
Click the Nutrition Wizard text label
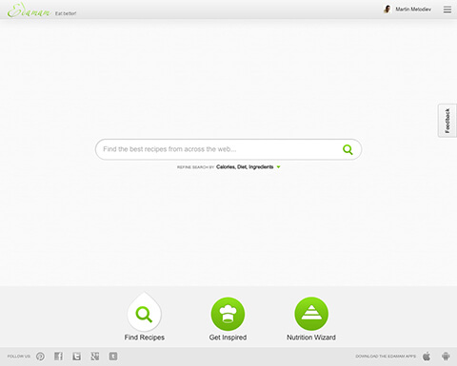[x=311, y=337]
